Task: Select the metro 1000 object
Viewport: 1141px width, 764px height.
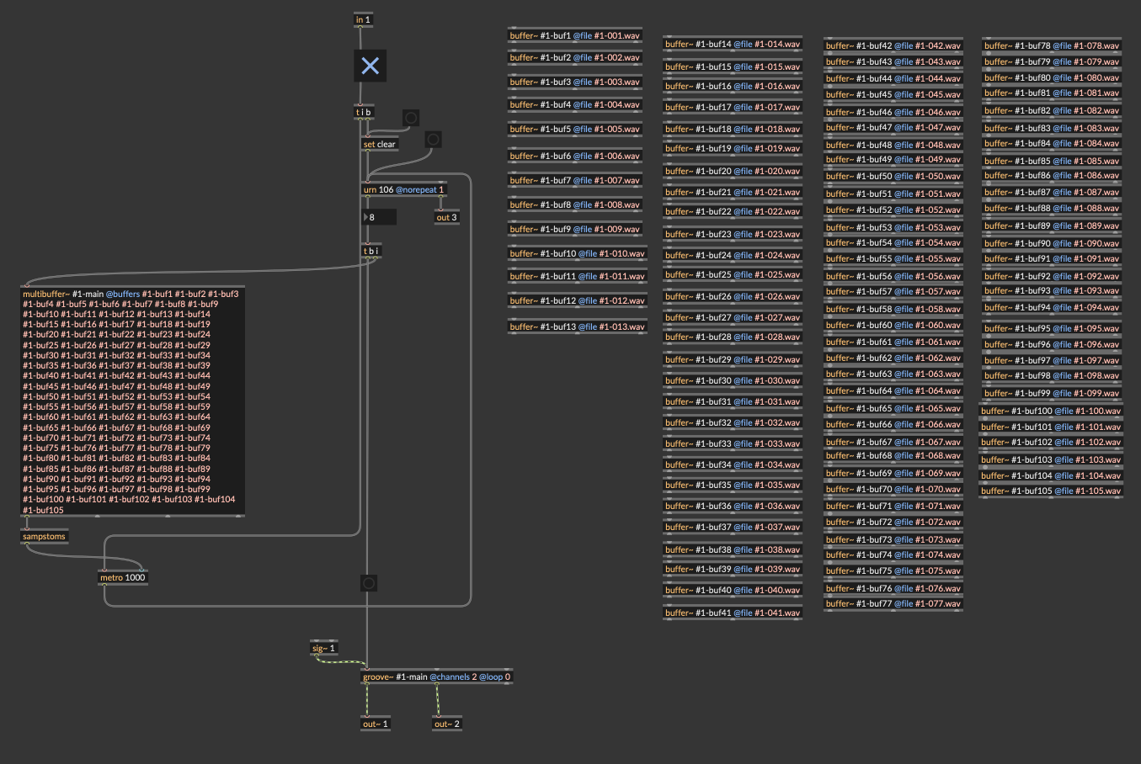Action: point(123,577)
